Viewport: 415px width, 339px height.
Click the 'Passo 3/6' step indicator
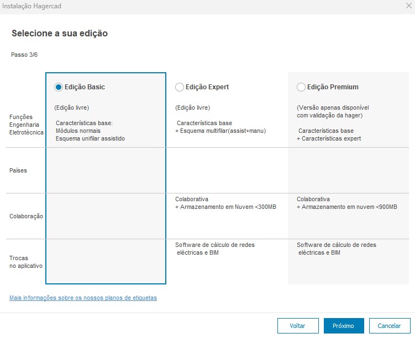coord(24,55)
